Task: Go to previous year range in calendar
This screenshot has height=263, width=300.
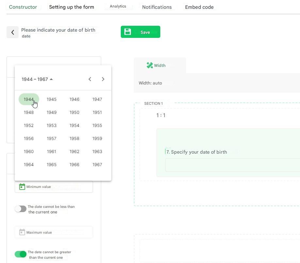Action: pyautogui.click(x=90, y=79)
